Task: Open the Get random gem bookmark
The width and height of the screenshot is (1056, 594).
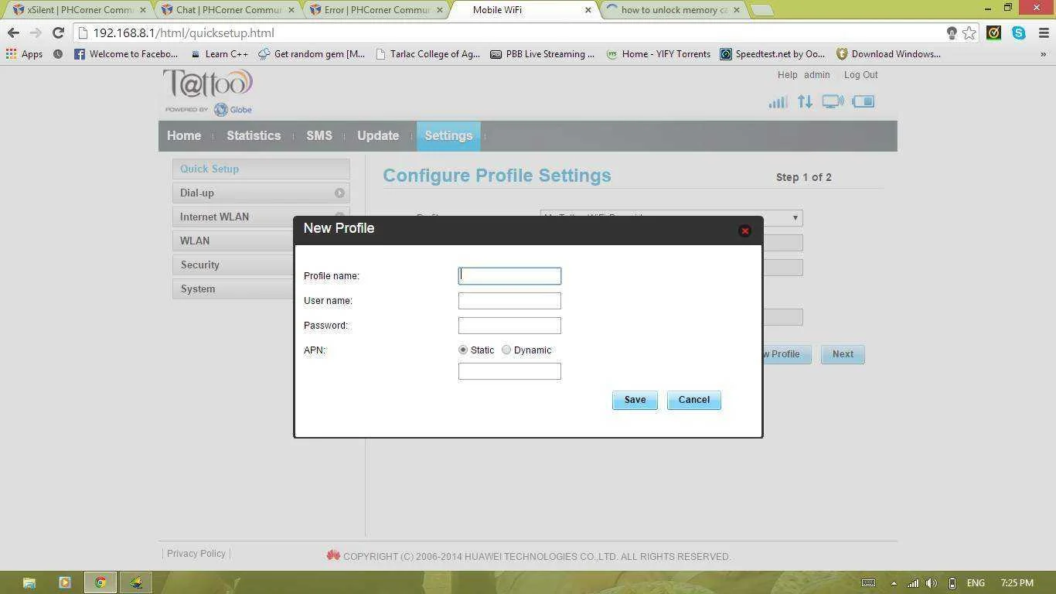Action: 312,54
